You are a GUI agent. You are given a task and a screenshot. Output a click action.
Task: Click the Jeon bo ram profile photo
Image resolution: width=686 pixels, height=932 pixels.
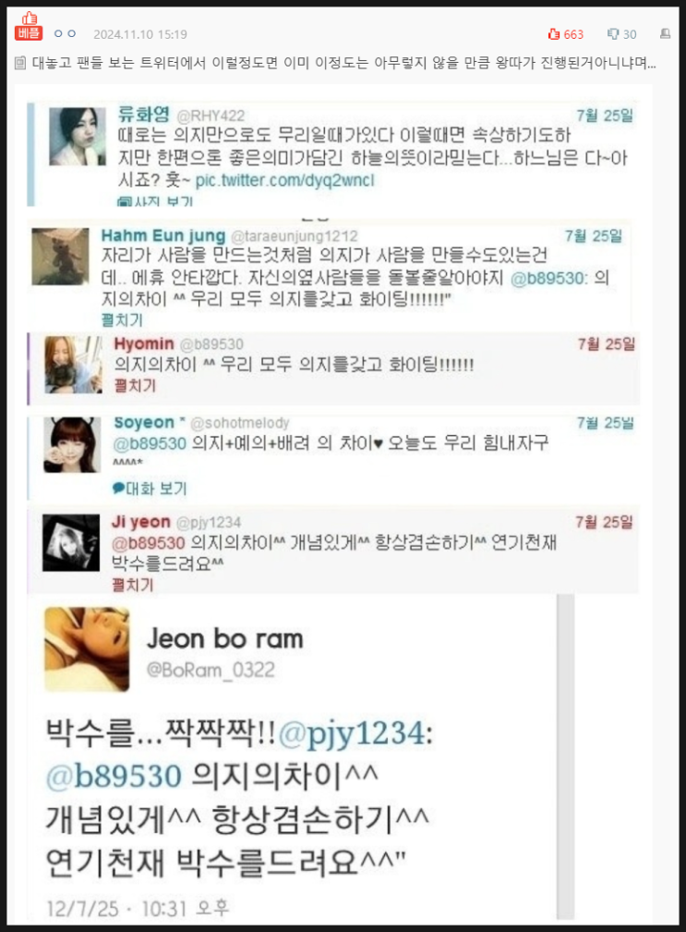(87, 649)
